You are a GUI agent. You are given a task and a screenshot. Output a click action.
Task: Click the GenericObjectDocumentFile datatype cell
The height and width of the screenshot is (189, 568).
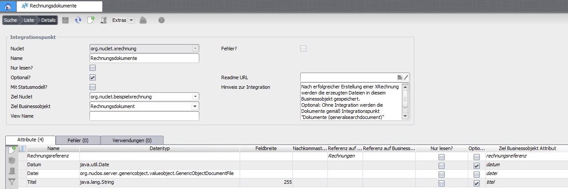(160, 174)
